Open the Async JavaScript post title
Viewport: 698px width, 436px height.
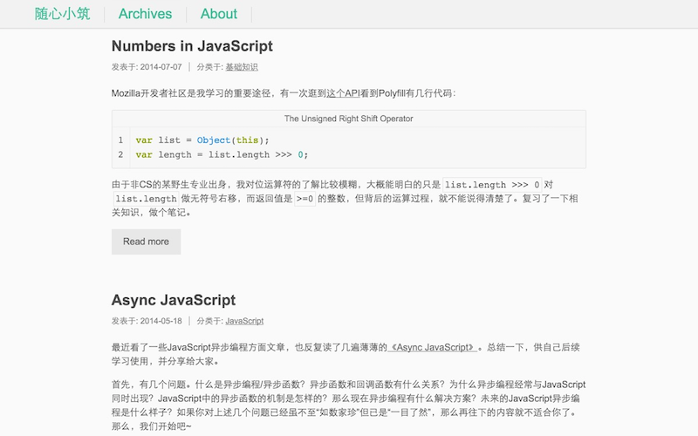tap(174, 300)
